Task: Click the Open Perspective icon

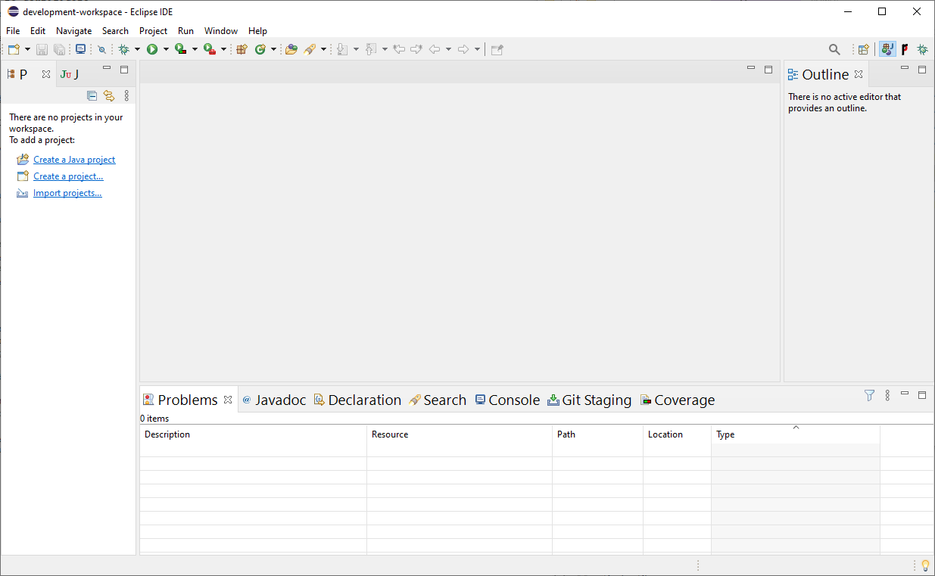Action: 863,49
